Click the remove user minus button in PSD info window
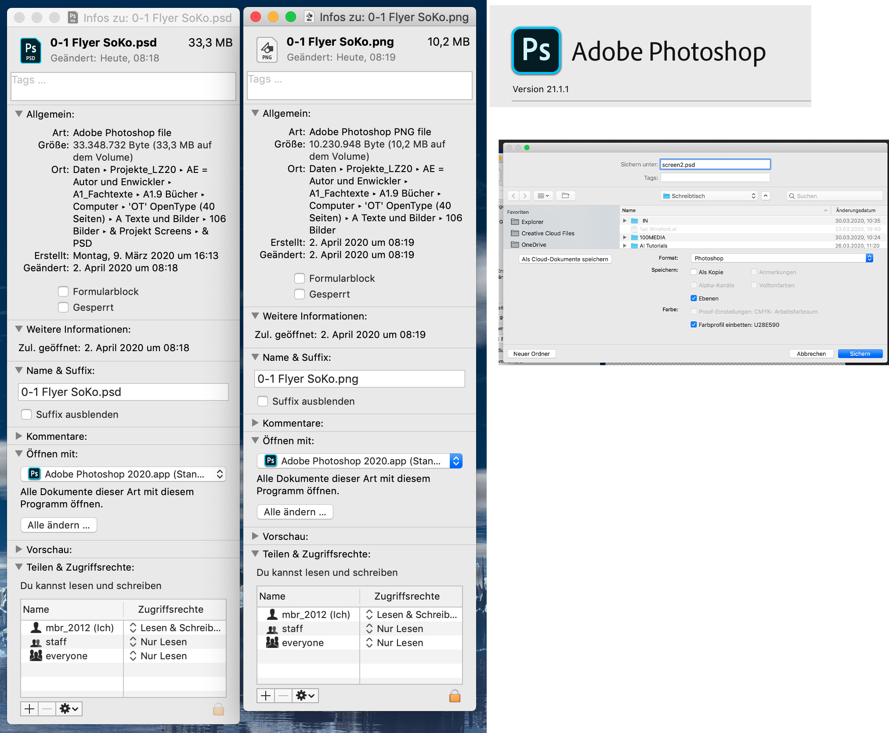 coord(47,709)
